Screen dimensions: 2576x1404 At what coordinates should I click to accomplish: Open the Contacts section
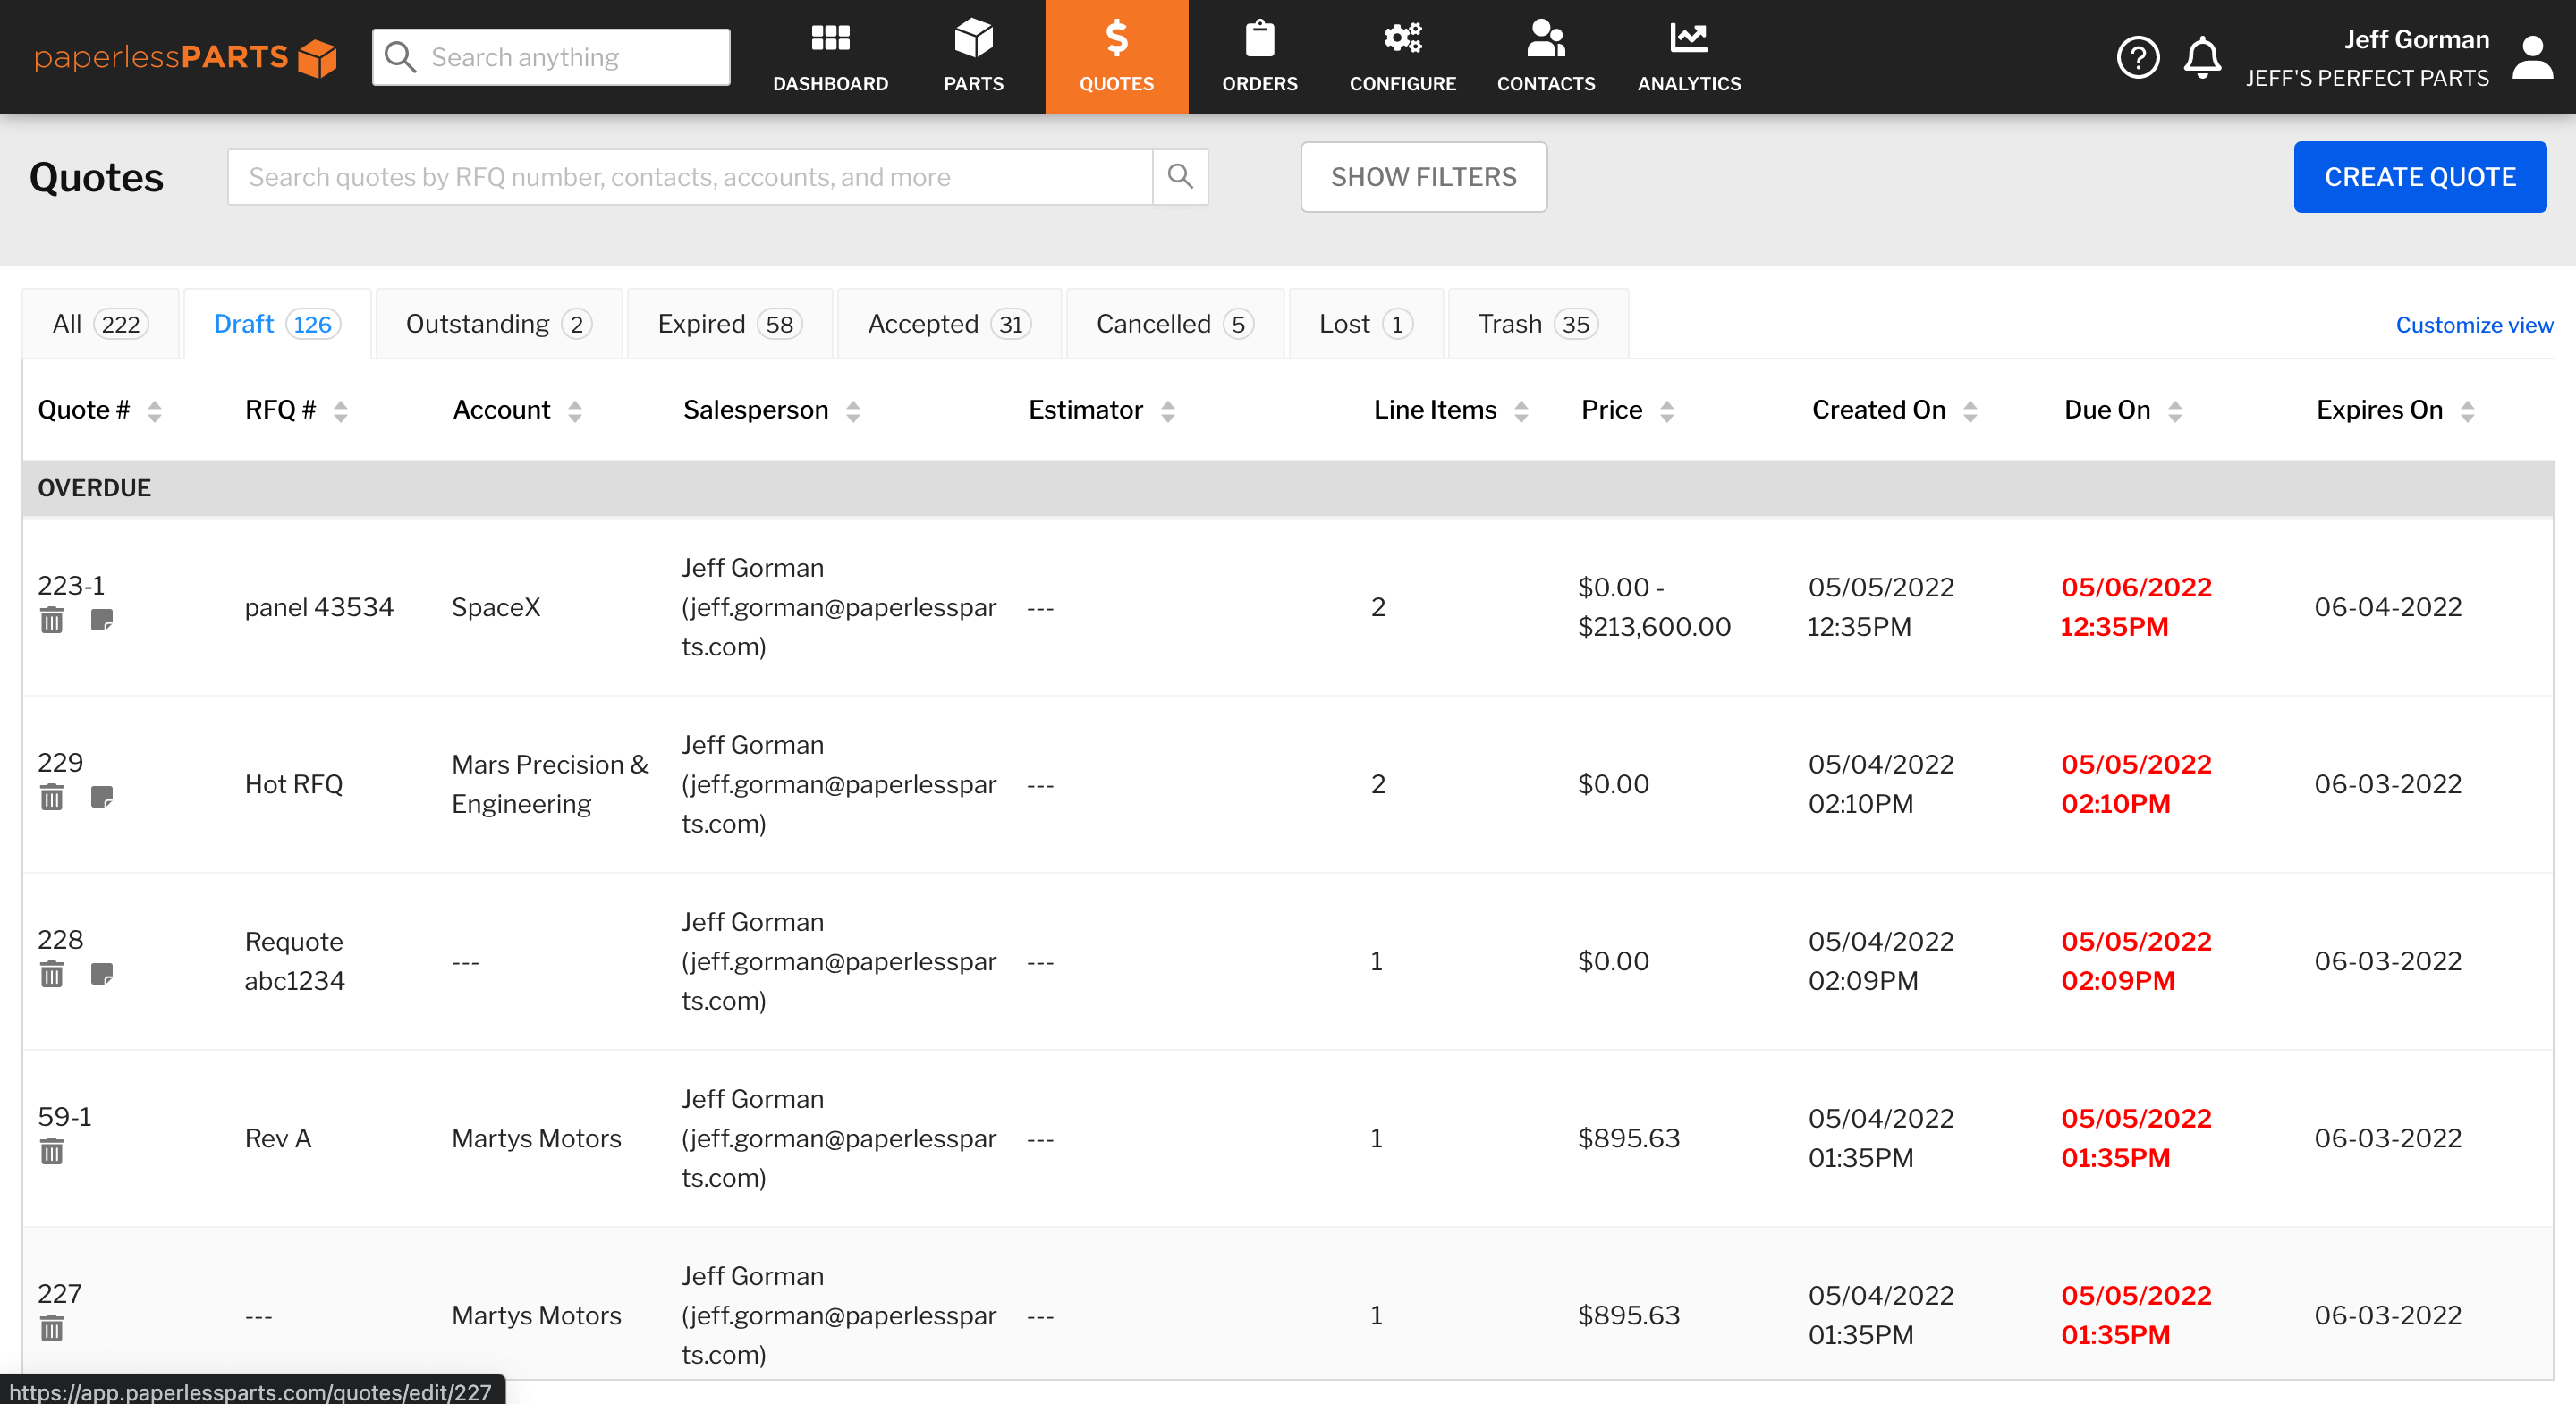tap(1545, 57)
